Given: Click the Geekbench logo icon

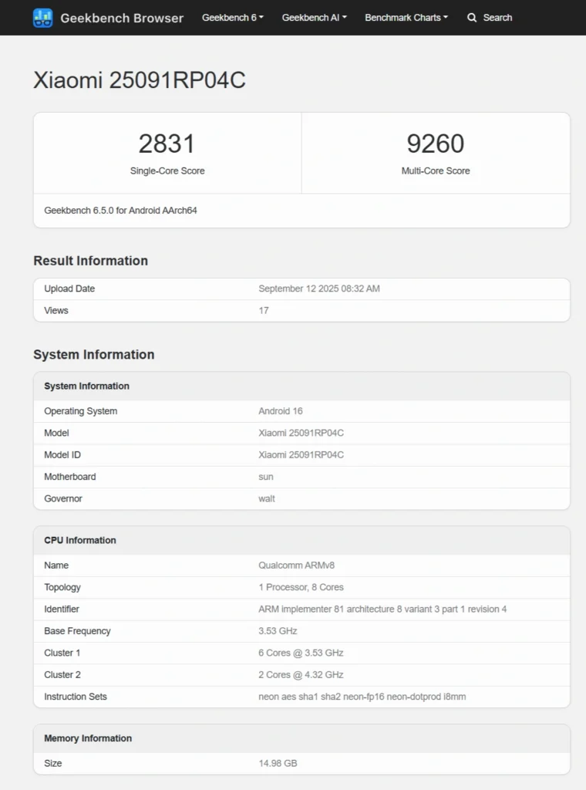Looking at the screenshot, I should [42, 18].
